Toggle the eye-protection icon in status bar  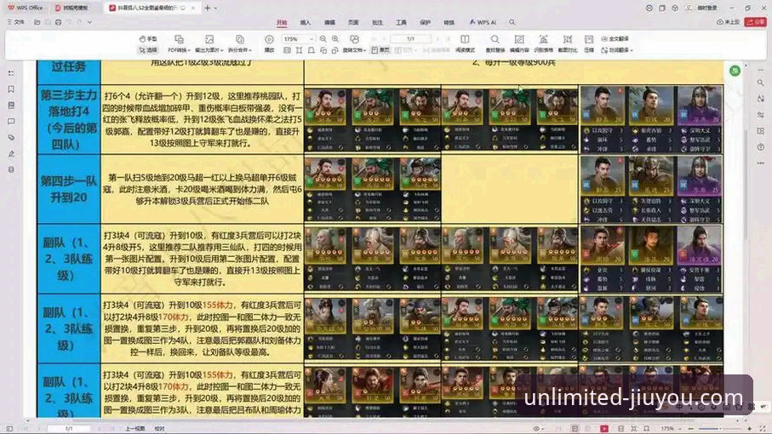[537, 429]
